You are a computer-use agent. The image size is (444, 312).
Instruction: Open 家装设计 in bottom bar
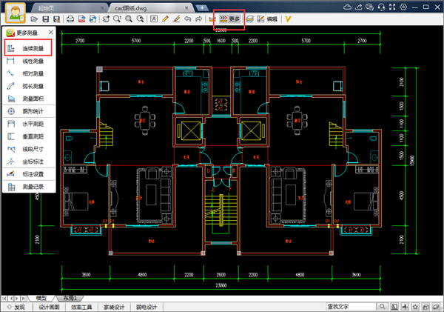click(119, 306)
